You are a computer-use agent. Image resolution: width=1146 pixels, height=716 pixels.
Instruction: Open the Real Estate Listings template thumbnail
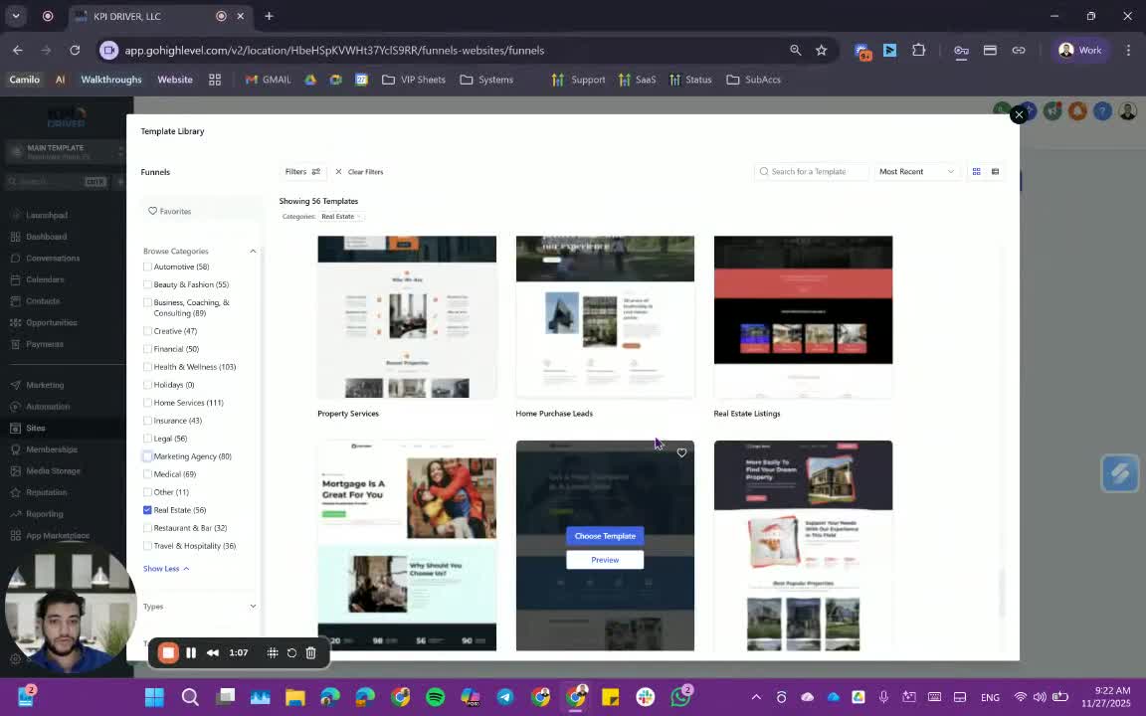[803, 317]
